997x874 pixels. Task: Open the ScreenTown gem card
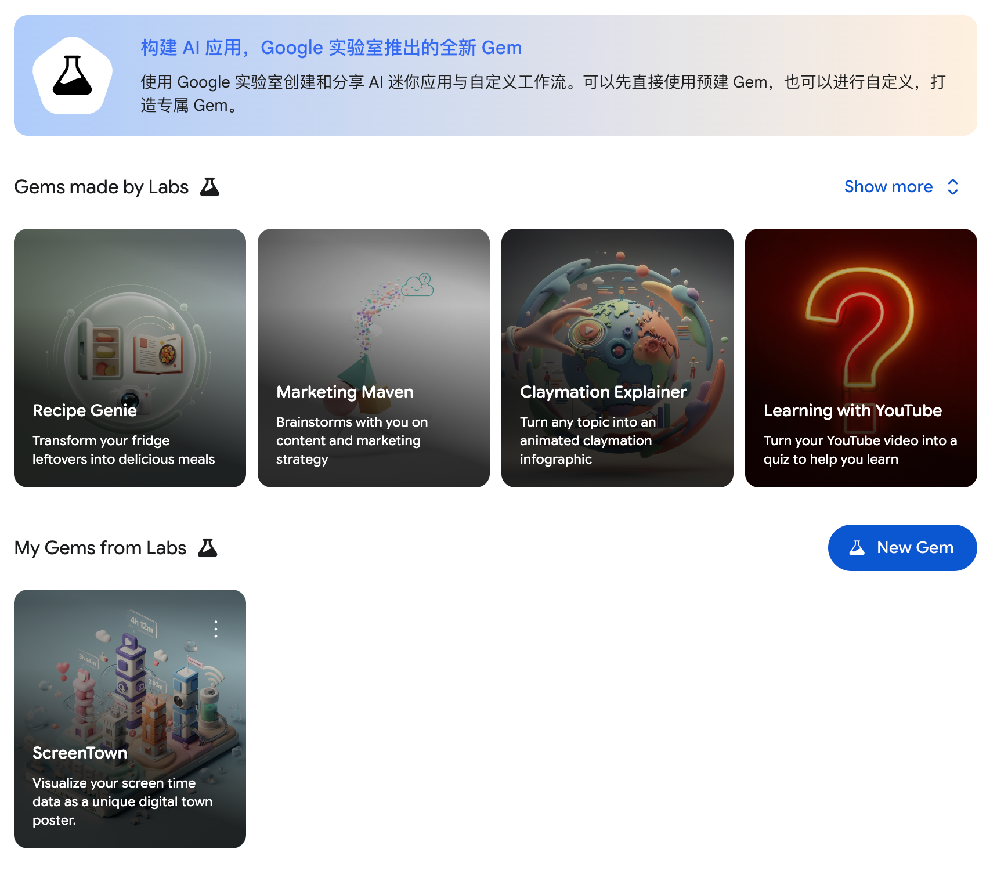tap(130, 719)
